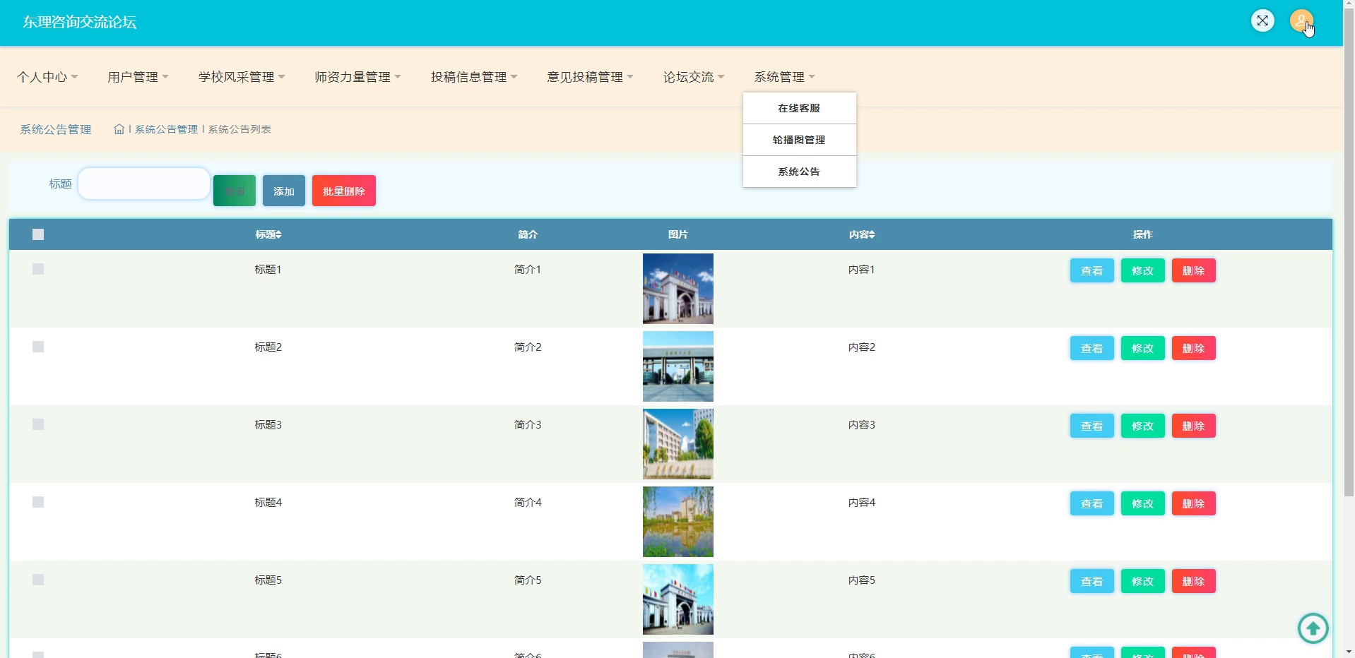Edit row 标题1 with 修改 button
The height and width of the screenshot is (658, 1355).
[1142, 270]
